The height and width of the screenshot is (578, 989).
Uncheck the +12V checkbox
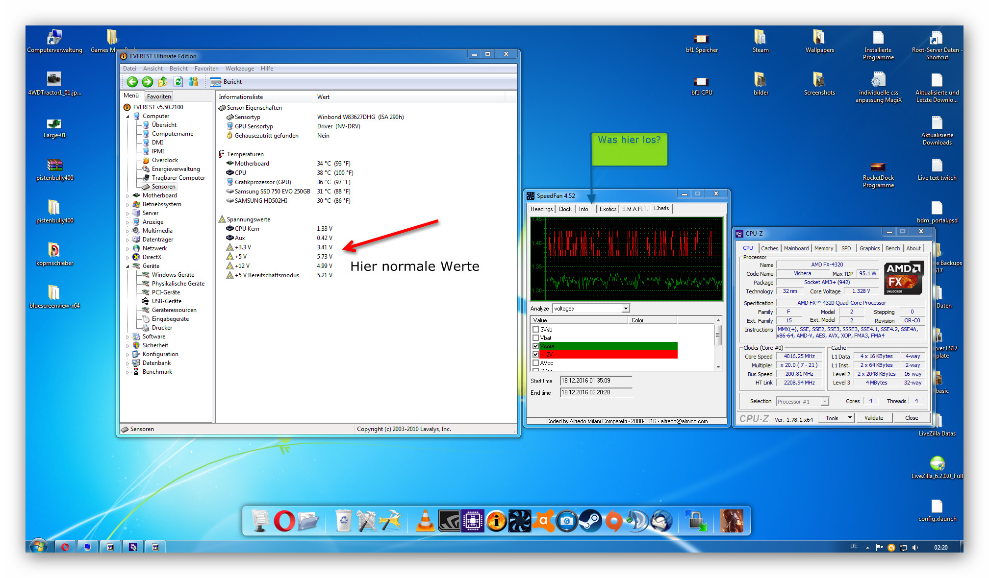click(x=535, y=354)
